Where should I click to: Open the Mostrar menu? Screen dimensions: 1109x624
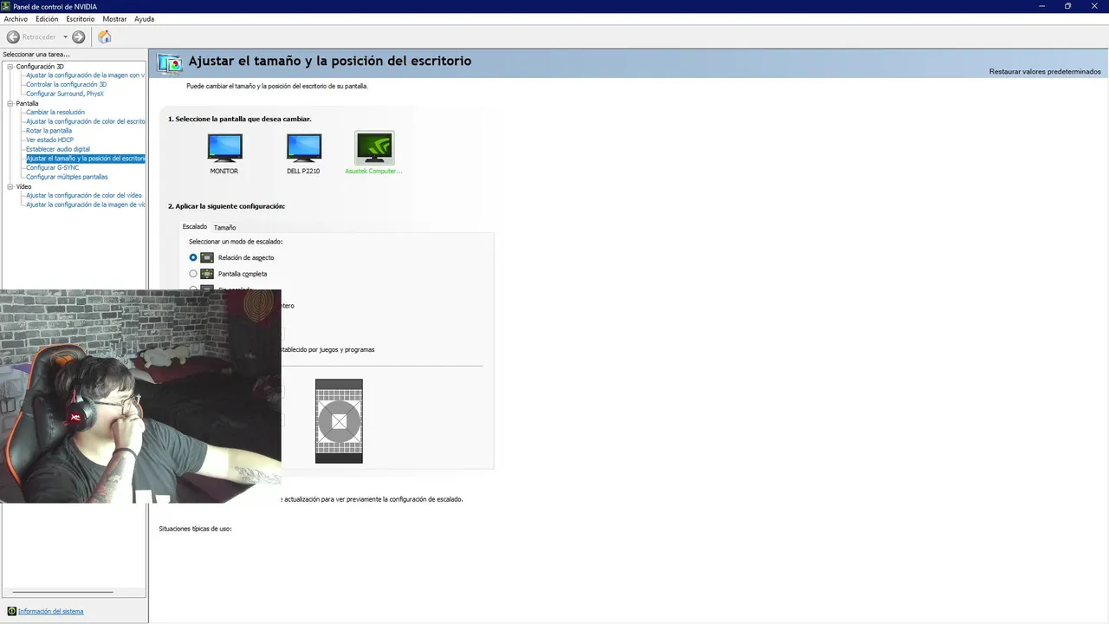(114, 19)
